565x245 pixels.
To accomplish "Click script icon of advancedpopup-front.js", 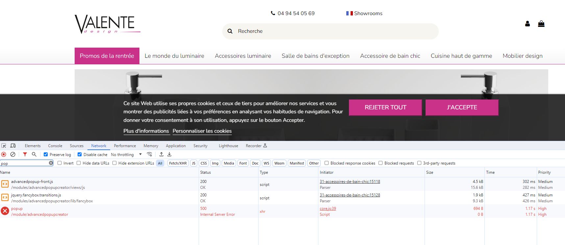I will (x=5, y=184).
